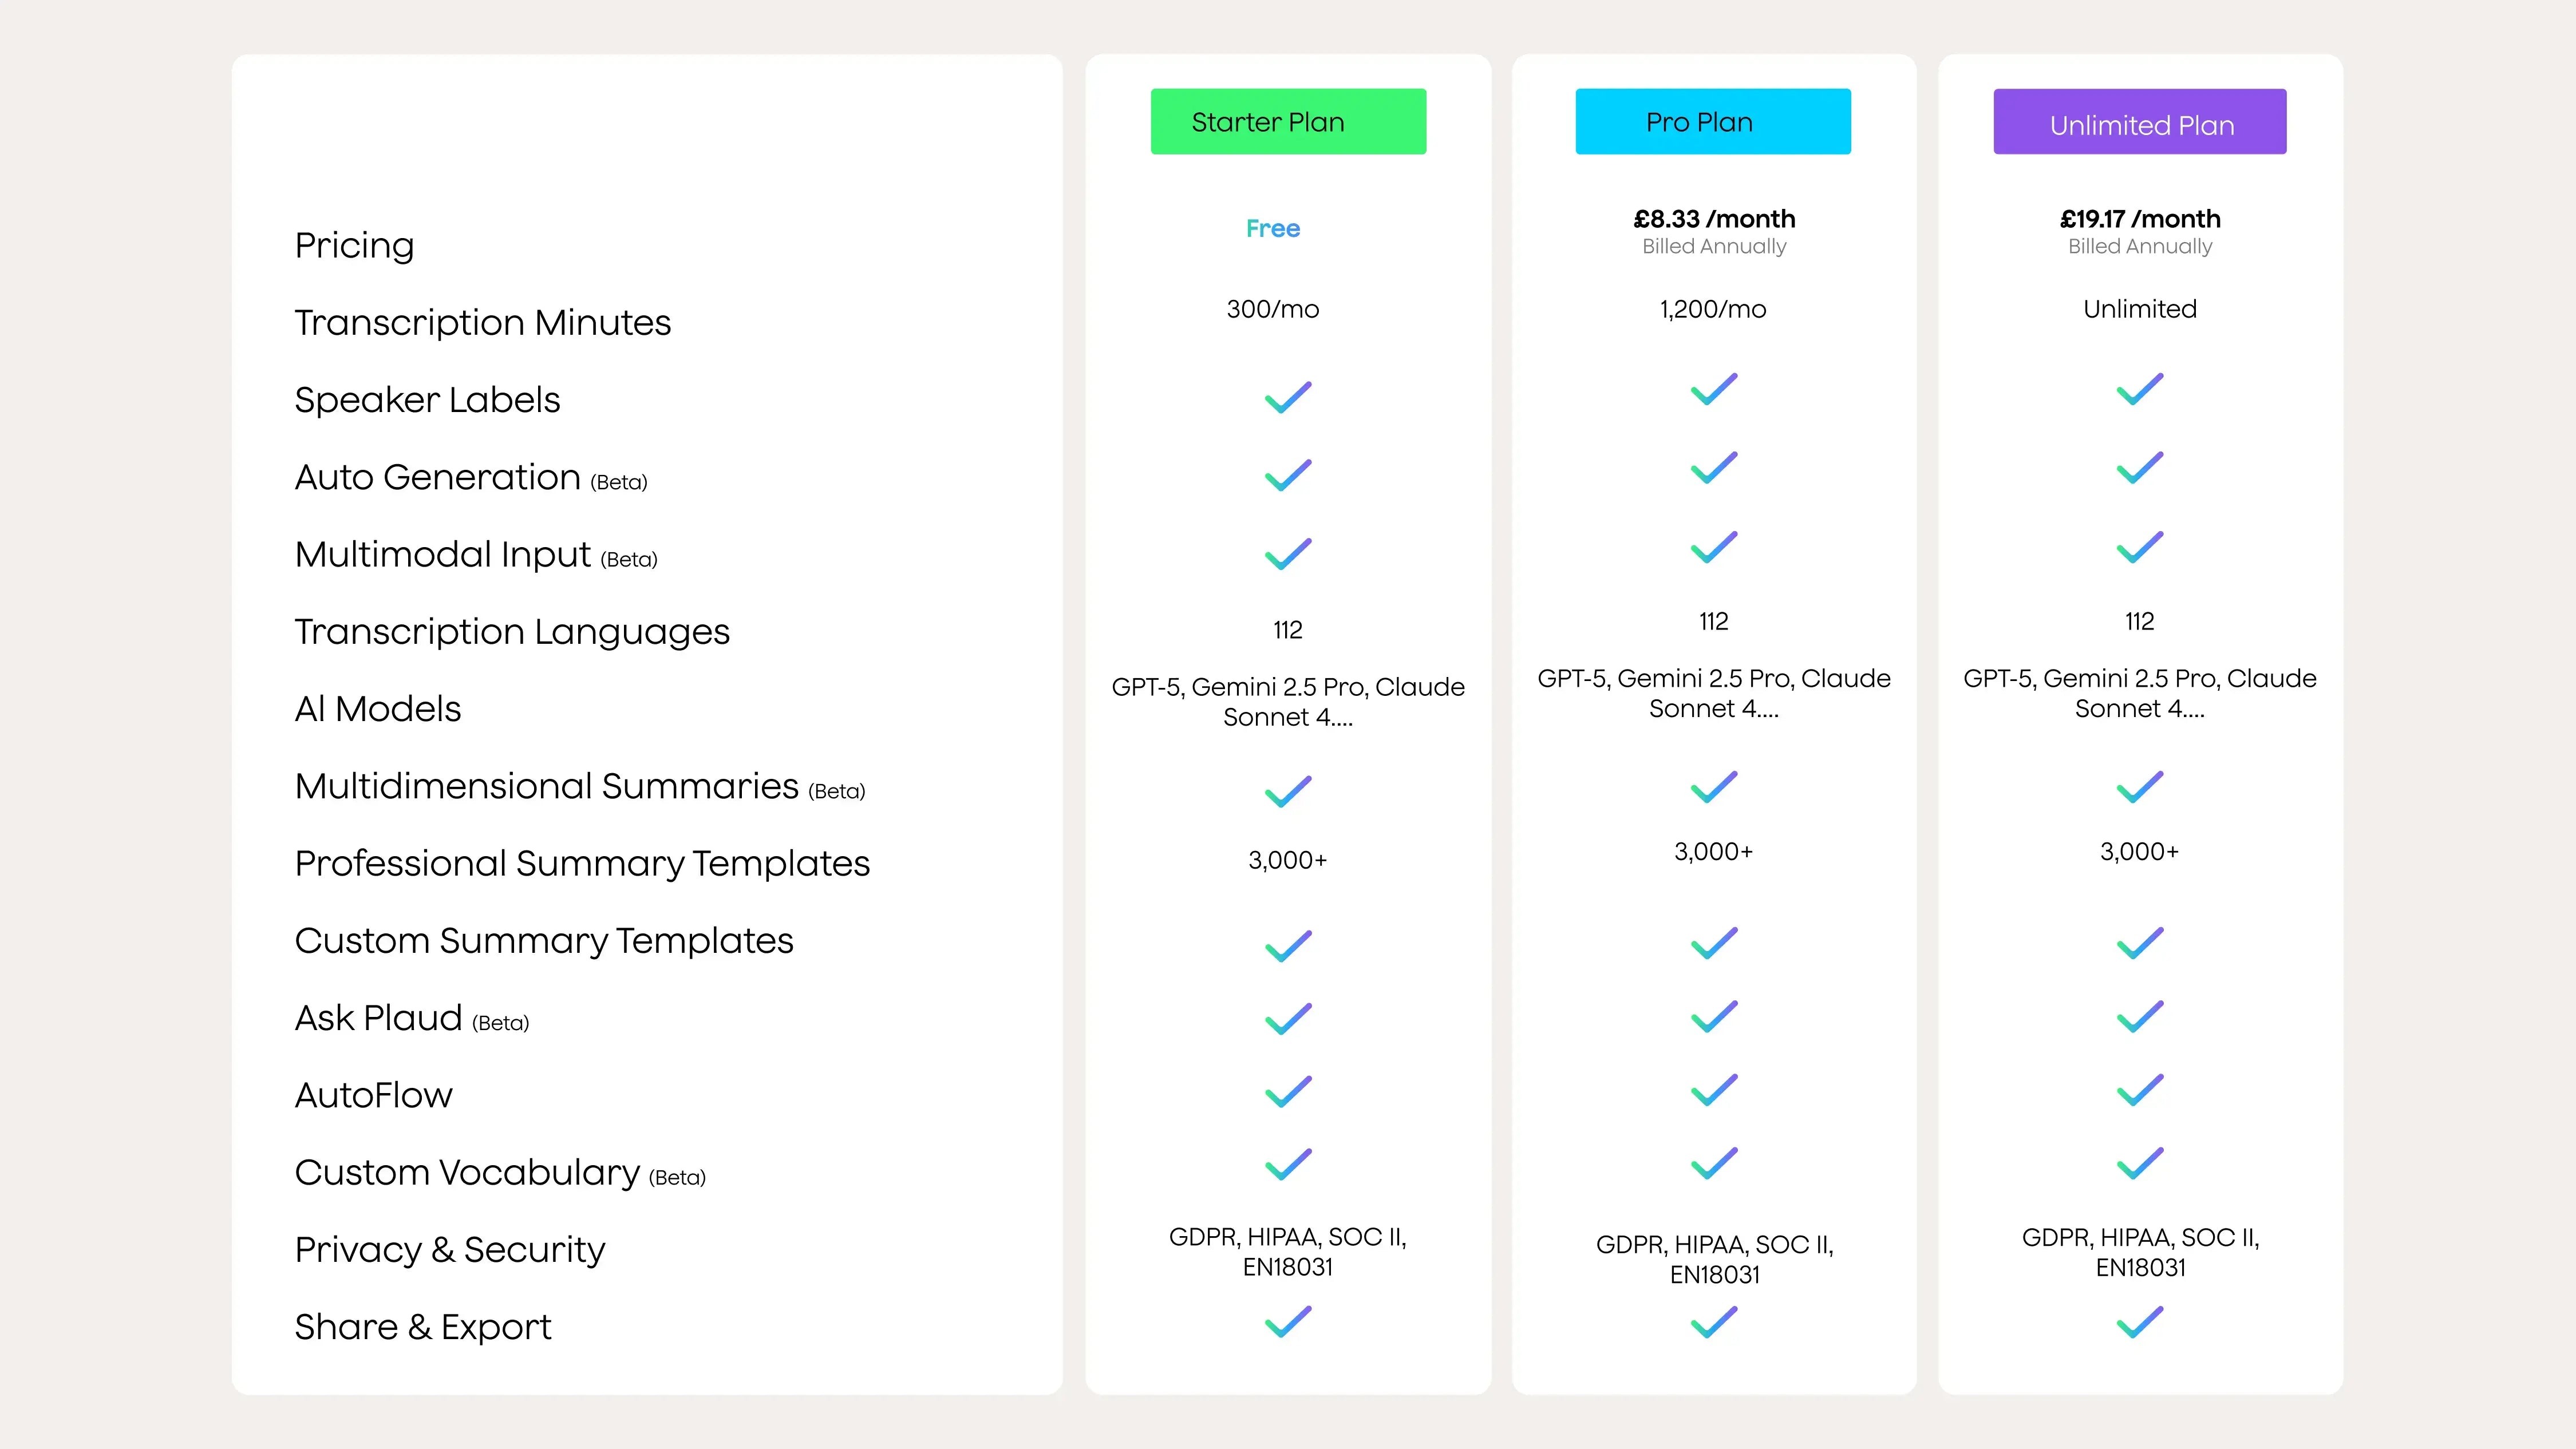Viewport: 2576px width, 1449px height.
Task: Click Starter Plan Speaker Labels checkmark
Action: (1288, 397)
